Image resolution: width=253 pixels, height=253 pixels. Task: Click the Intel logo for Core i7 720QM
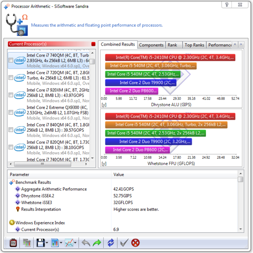click(20, 78)
